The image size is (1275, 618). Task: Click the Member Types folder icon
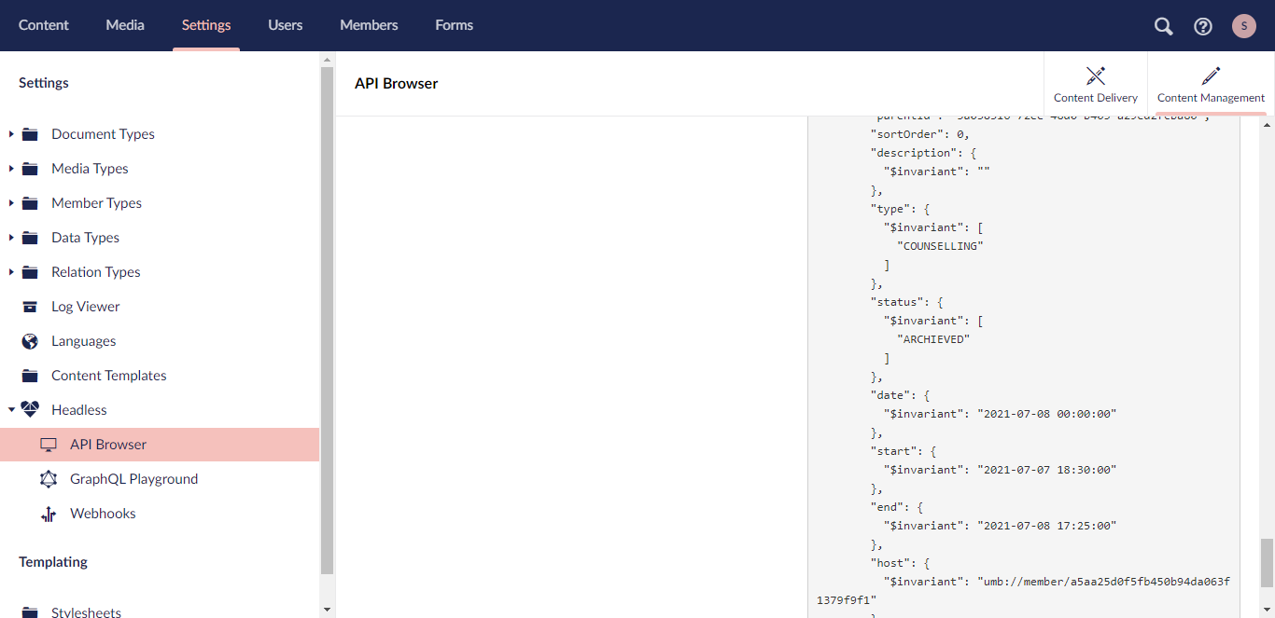pyautogui.click(x=30, y=203)
